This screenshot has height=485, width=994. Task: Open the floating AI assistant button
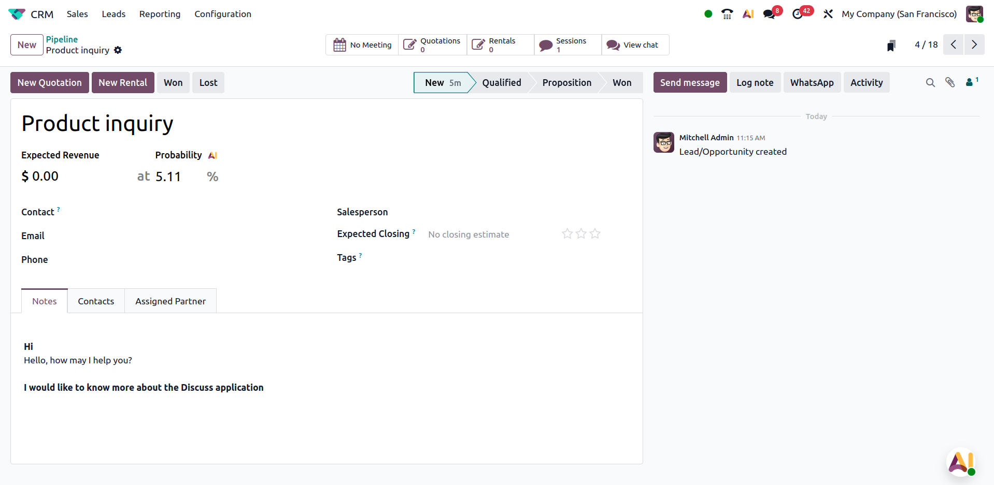point(961,462)
